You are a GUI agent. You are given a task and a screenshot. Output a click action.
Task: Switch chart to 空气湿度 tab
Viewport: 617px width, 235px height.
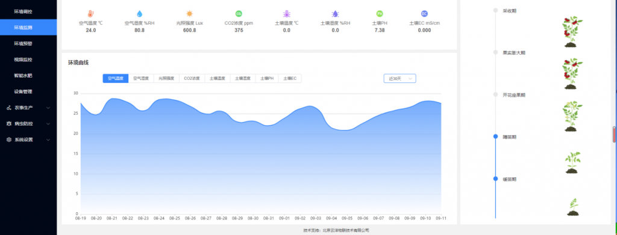pos(141,79)
